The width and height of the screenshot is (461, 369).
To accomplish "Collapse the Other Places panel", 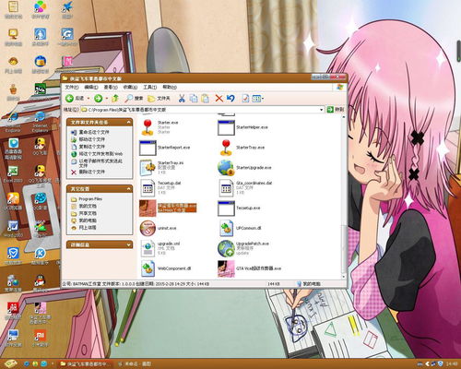I will (128, 189).
